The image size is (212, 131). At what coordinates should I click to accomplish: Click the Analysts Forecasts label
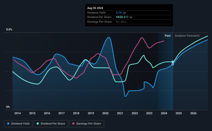pos(187,36)
